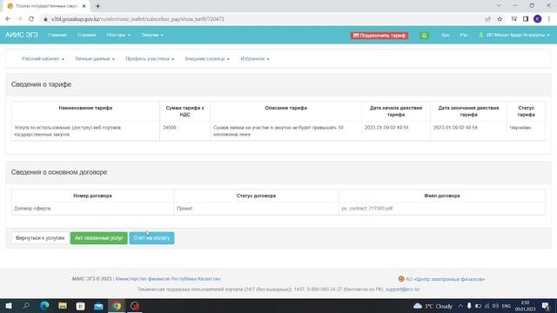Open the ENG language indicator
557x313 pixels.
507,306
